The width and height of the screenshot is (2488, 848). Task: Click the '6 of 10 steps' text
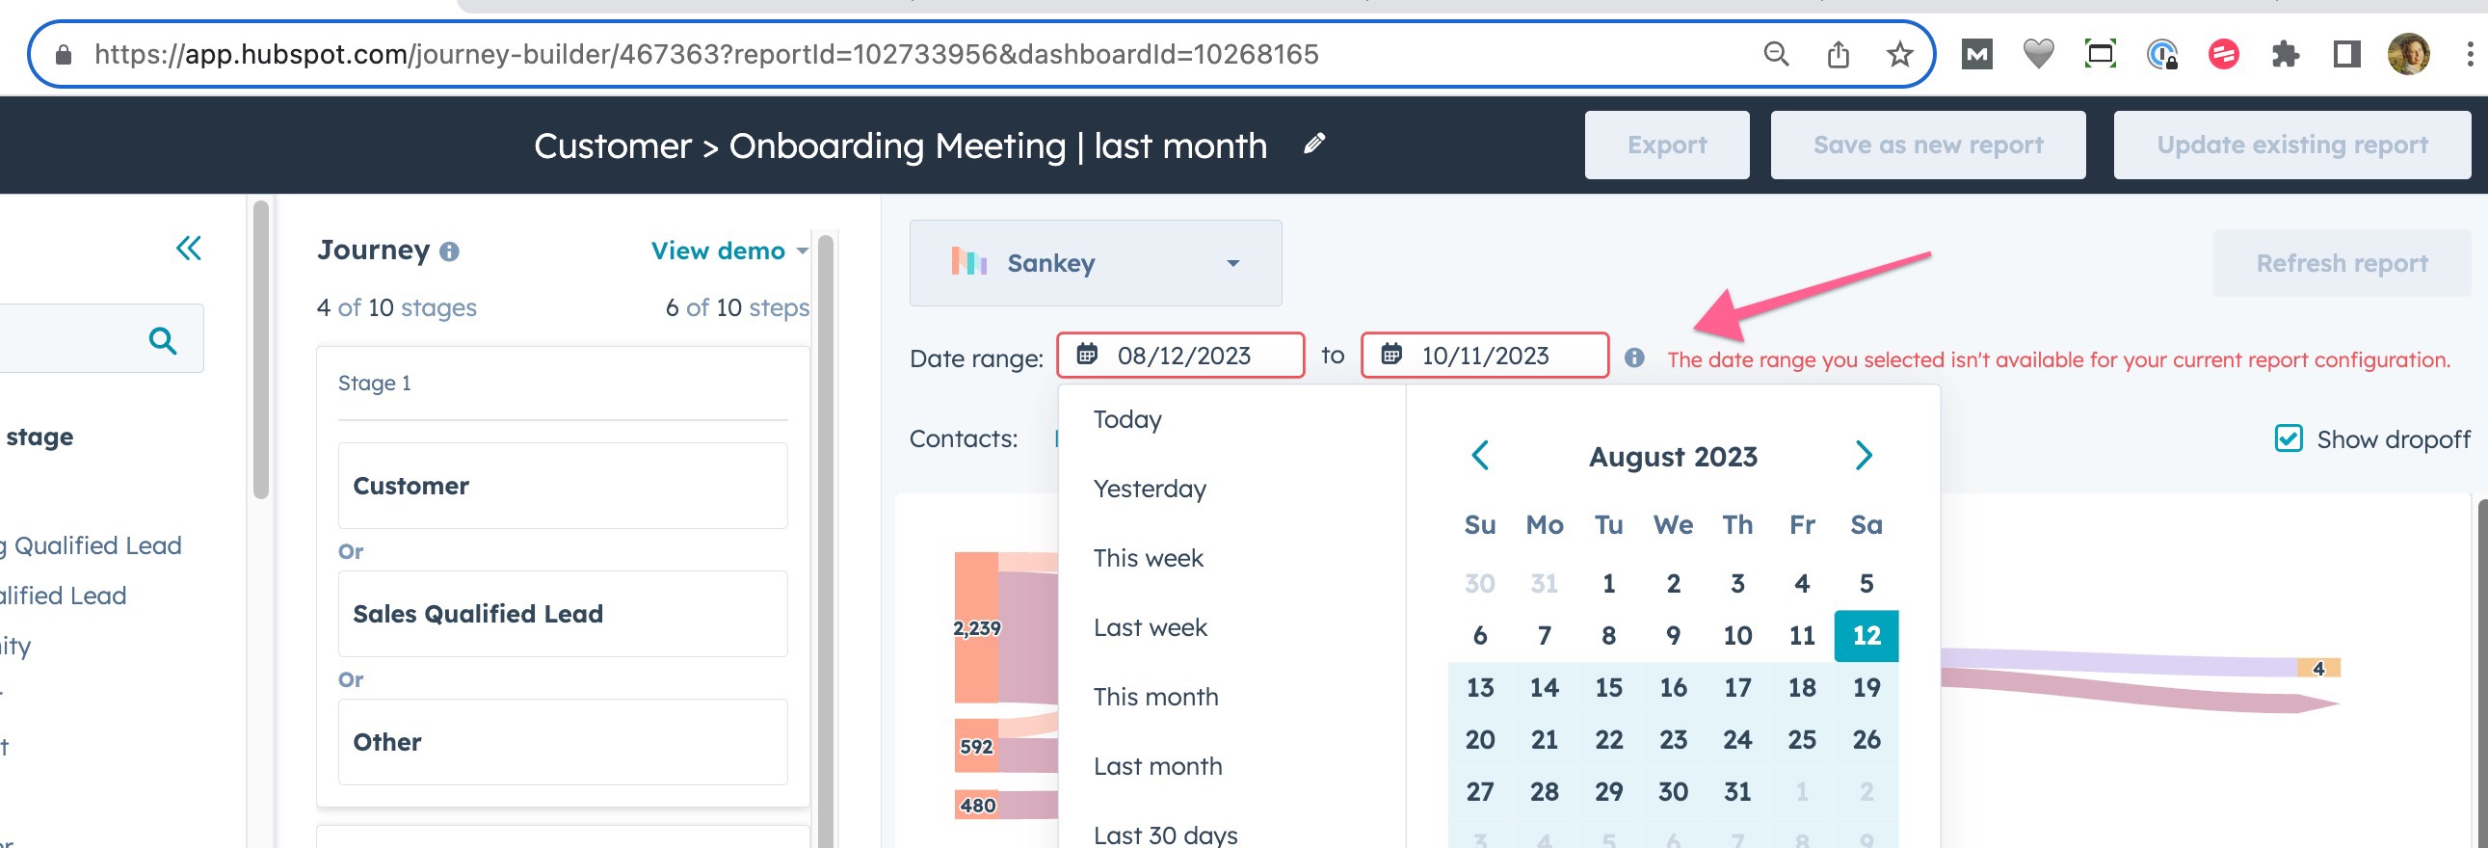[737, 308]
